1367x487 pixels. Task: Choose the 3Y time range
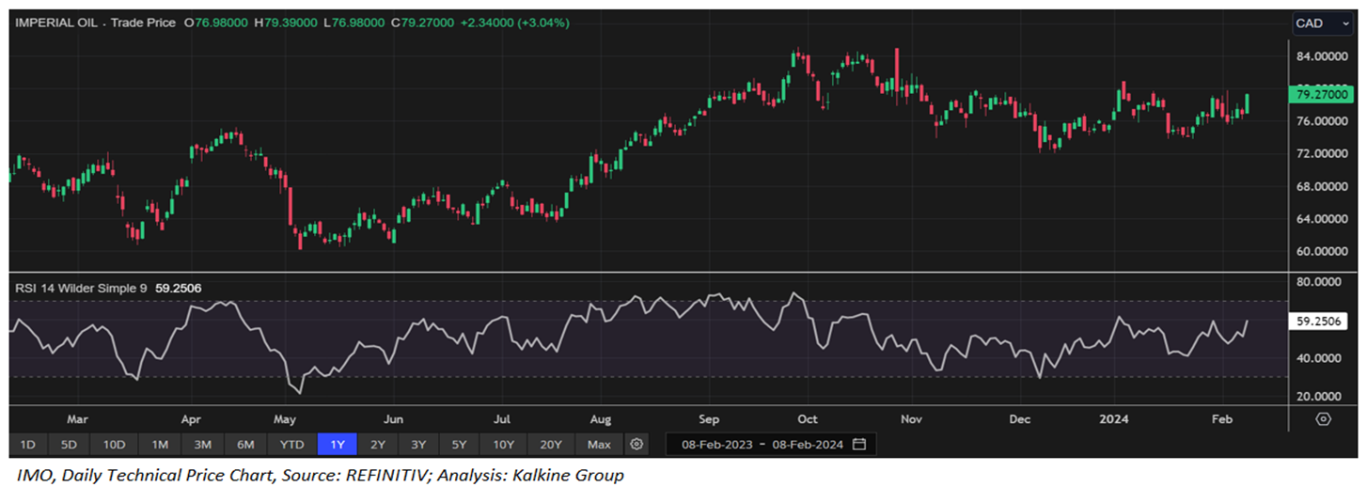(417, 444)
